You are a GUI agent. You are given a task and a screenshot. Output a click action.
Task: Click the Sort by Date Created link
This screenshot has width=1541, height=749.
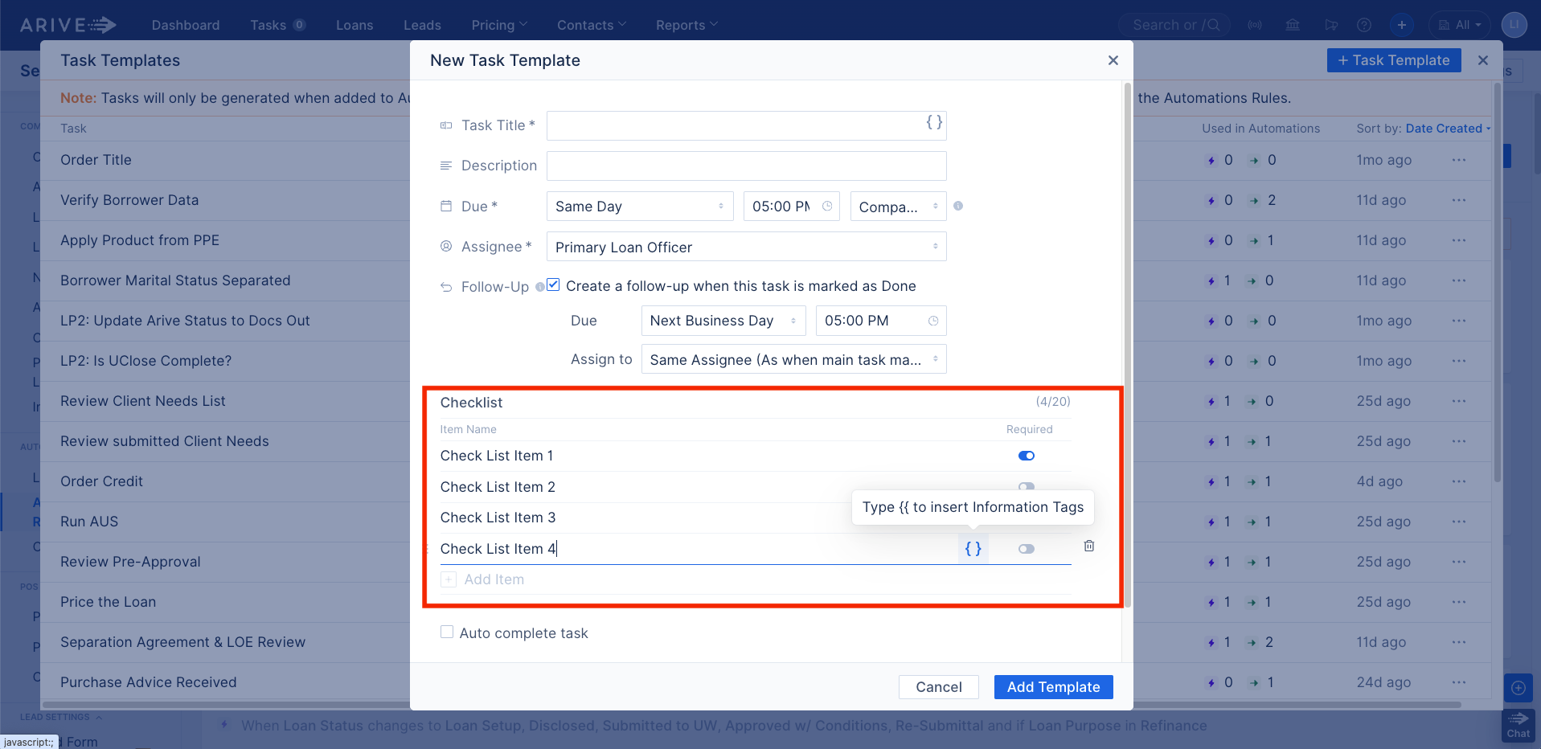(x=1445, y=128)
